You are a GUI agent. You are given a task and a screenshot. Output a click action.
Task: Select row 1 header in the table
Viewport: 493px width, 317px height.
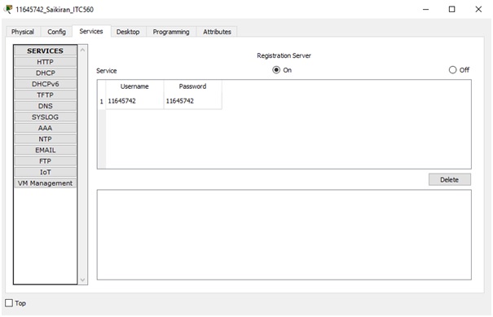[x=102, y=102]
